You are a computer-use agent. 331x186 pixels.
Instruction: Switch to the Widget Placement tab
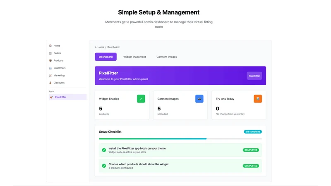click(134, 57)
